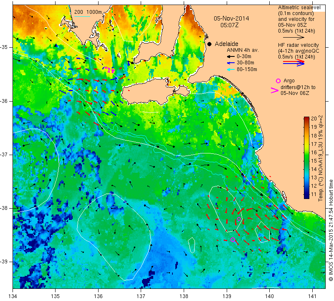
Task: Click the 19 label on the colorbar
Action: 314,127
